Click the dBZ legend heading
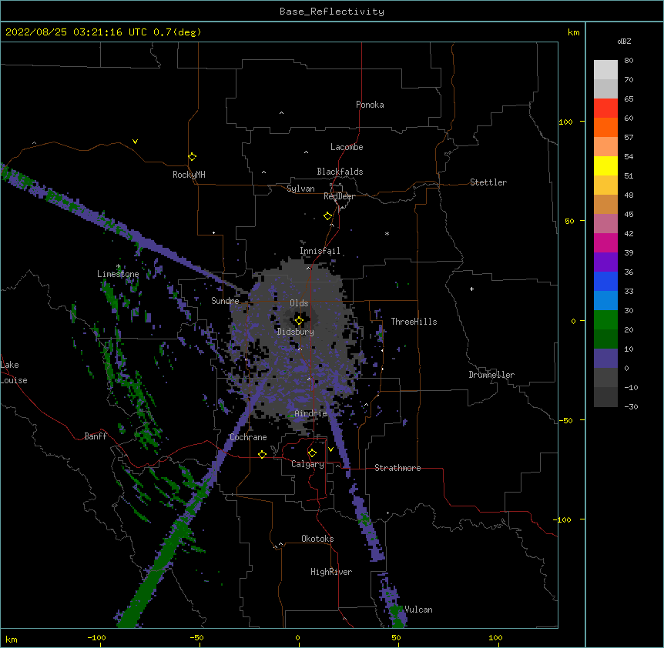 coord(624,41)
